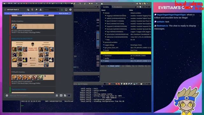The image size is (204, 115).
Task: Open pinned messages in Discord header
Action: click(x=36, y=10)
